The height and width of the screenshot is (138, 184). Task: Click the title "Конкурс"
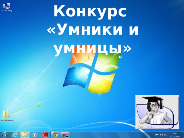pyautogui.click(x=90, y=11)
